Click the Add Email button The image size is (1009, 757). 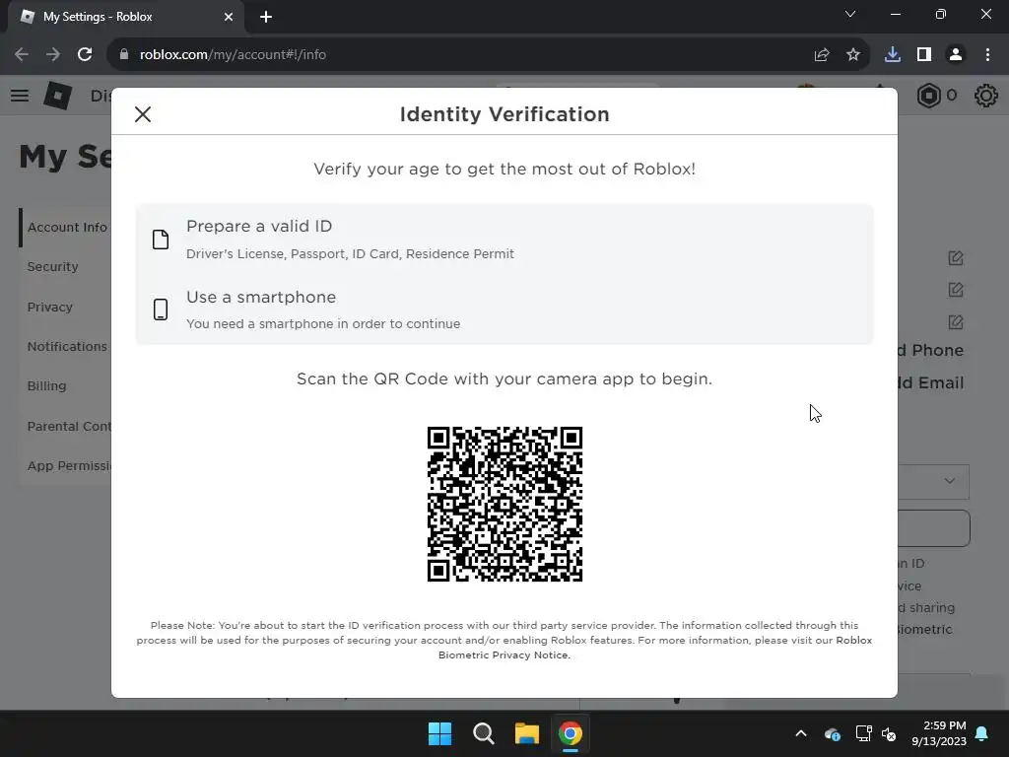click(x=931, y=383)
